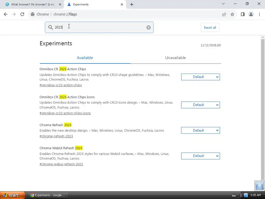Click the Chrome logo chip in the address bar

pyautogui.click(x=40, y=14)
